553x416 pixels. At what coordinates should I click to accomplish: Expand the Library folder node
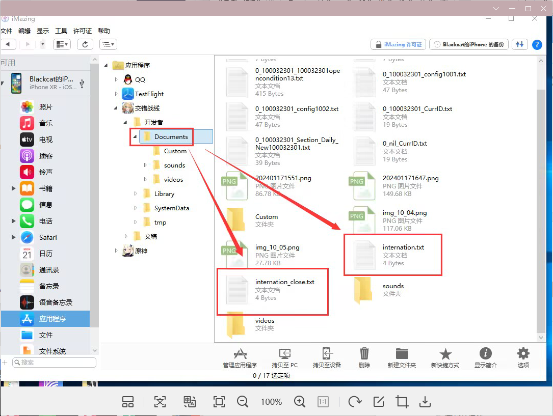coord(136,193)
